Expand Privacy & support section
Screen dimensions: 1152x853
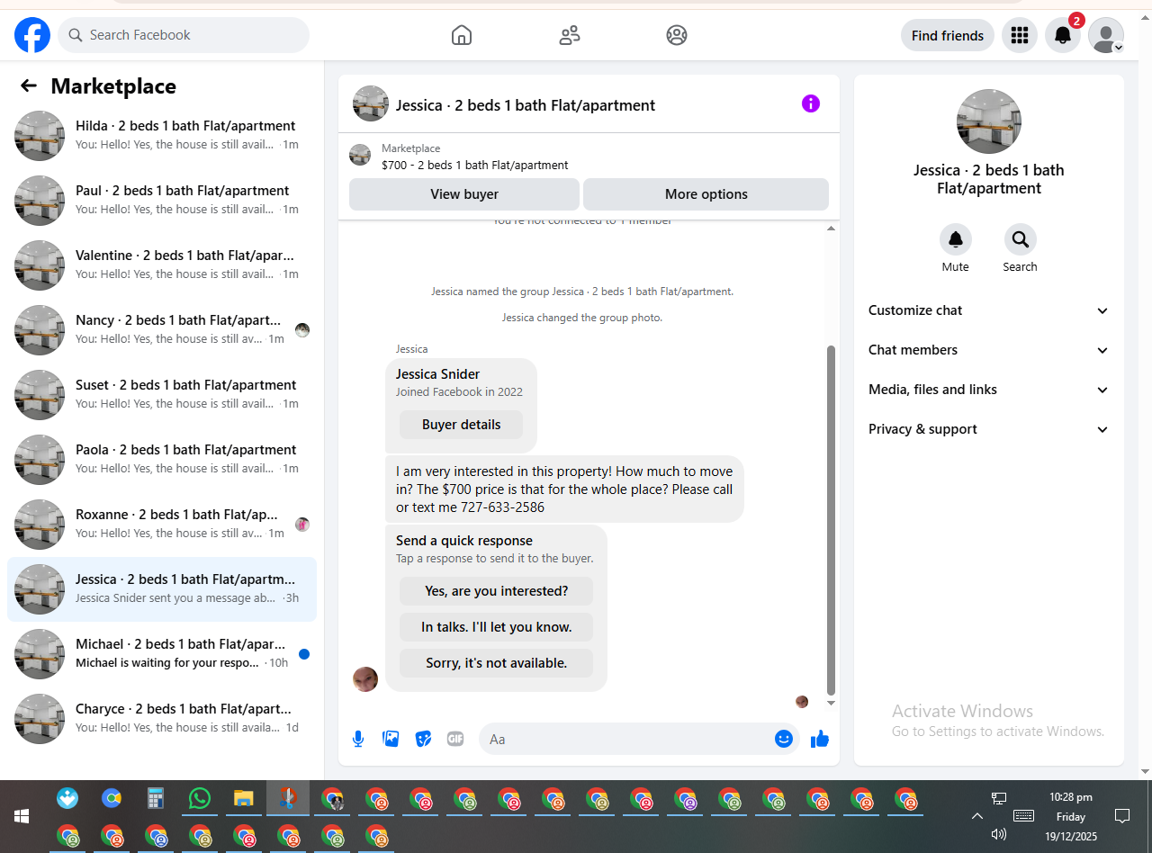989,429
